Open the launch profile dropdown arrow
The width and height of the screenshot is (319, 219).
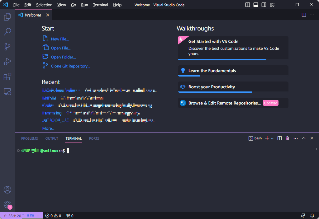pos(272,138)
